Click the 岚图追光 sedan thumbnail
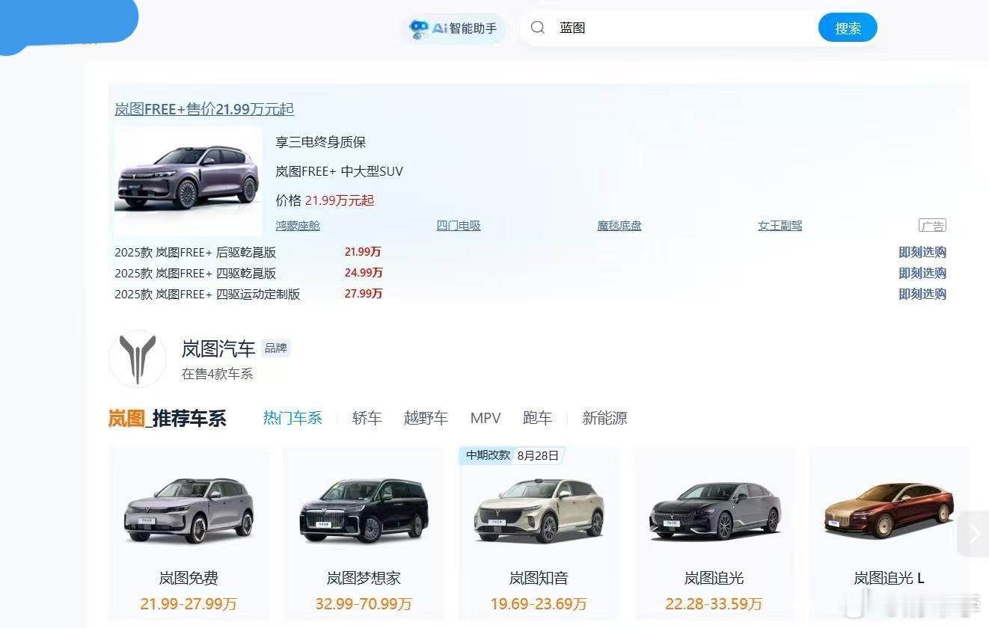This screenshot has height=628, width=989. coord(714,511)
